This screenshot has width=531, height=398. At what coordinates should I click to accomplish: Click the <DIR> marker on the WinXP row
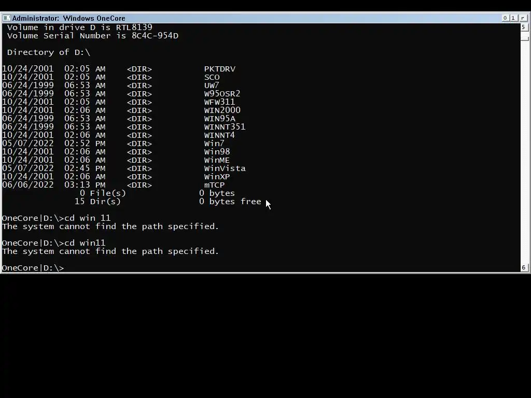(x=139, y=177)
